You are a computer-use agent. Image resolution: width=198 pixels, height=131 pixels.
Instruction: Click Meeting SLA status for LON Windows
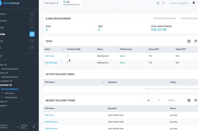coord(103,63)
